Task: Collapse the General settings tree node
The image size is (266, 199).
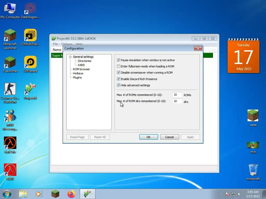Action: point(70,57)
